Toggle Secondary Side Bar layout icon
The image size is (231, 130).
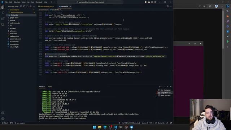pyautogui.click(x=152, y=2)
